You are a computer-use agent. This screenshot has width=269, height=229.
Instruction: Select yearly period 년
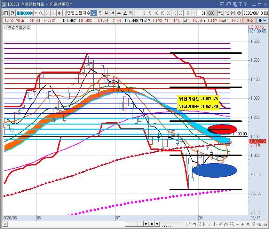(x=112, y=13)
